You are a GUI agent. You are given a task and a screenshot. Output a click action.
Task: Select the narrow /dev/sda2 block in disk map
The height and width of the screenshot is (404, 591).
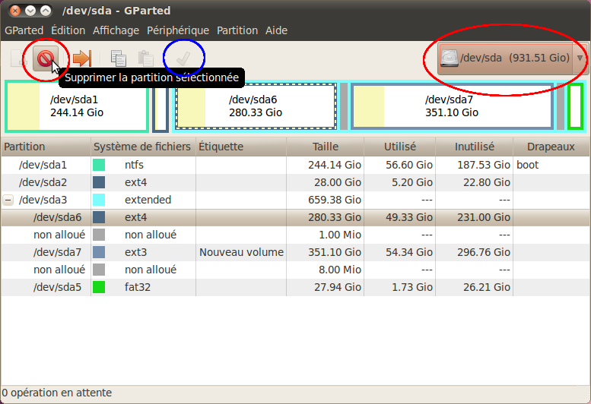click(x=160, y=107)
